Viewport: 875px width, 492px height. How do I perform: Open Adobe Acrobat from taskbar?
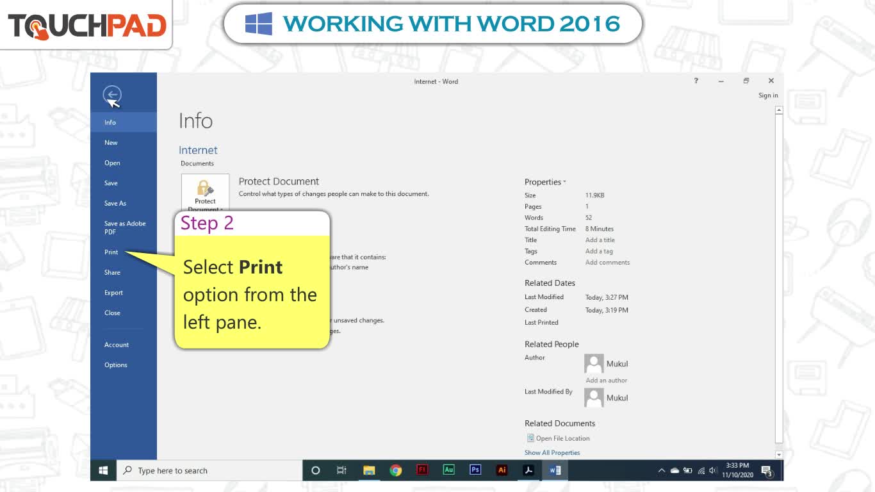click(x=528, y=470)
